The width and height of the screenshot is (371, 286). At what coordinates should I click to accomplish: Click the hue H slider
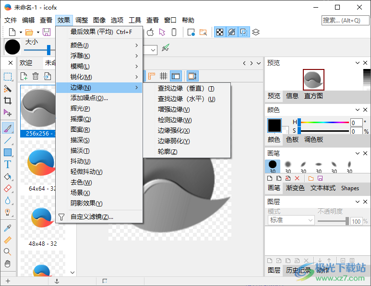click(x=323, y=122)
